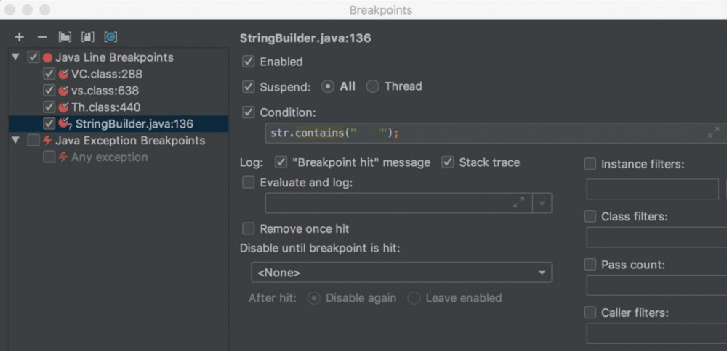Enable the Pass count checkbox

coord(590,265)
